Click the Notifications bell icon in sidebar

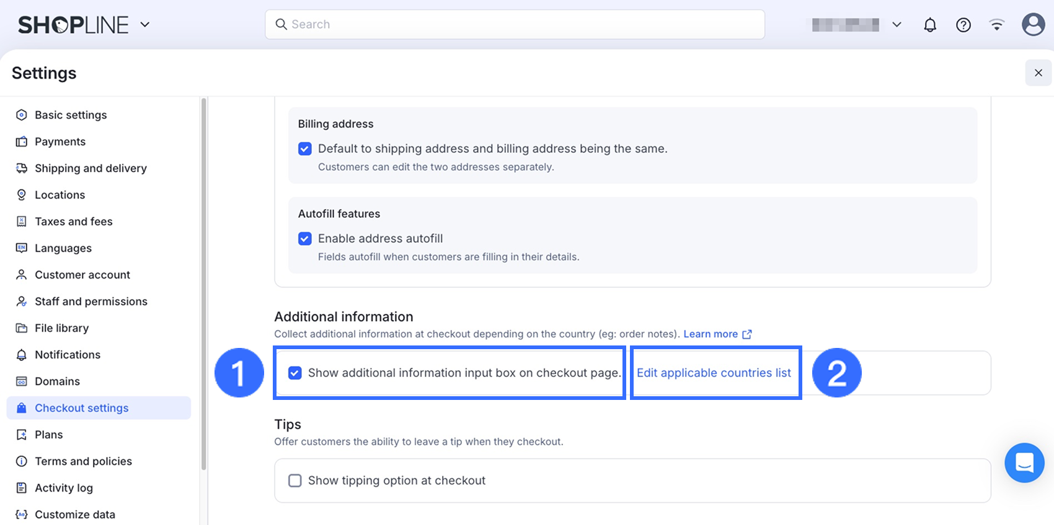click(x=22, y=355)
